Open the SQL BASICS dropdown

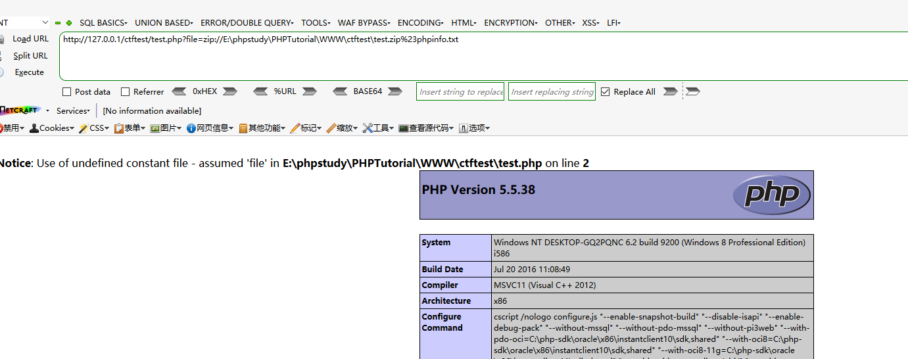click(x=103, y=23)
